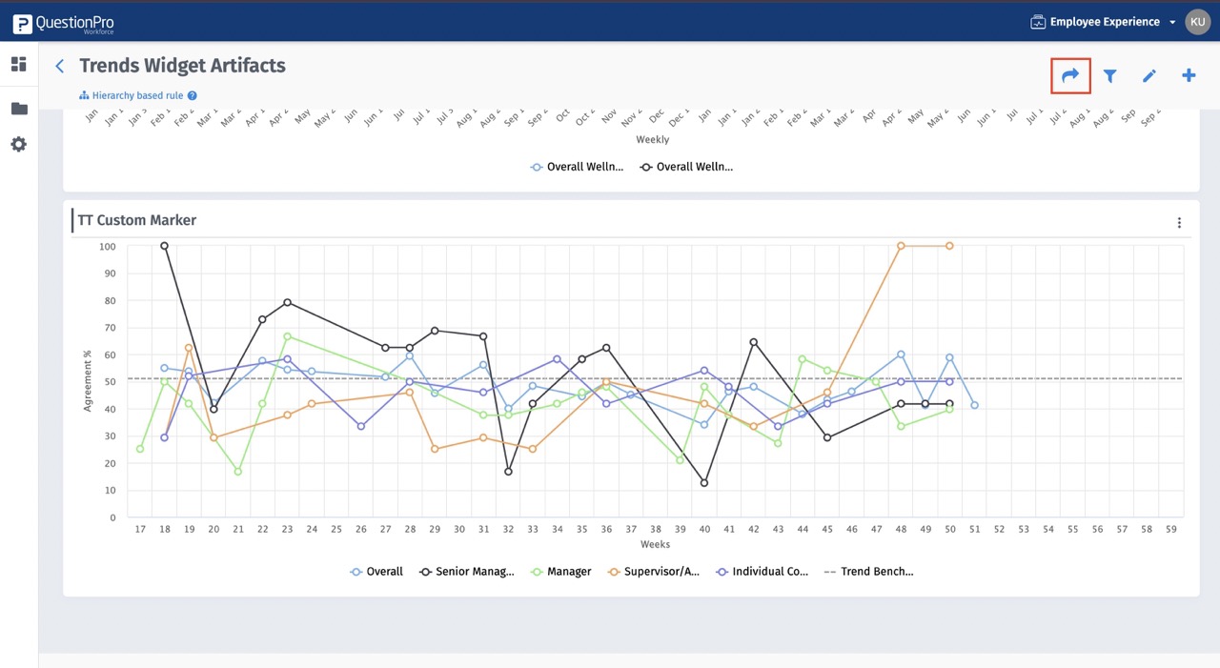Click the hierarchy rule help icon
The width and height of the screenshot is (1220, 668).
pyautogui.click(x=193, y=95)
